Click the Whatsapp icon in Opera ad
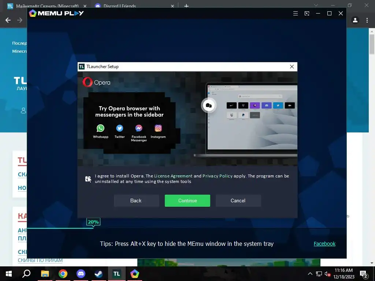The image size is (375, 281). click(100, 128)
